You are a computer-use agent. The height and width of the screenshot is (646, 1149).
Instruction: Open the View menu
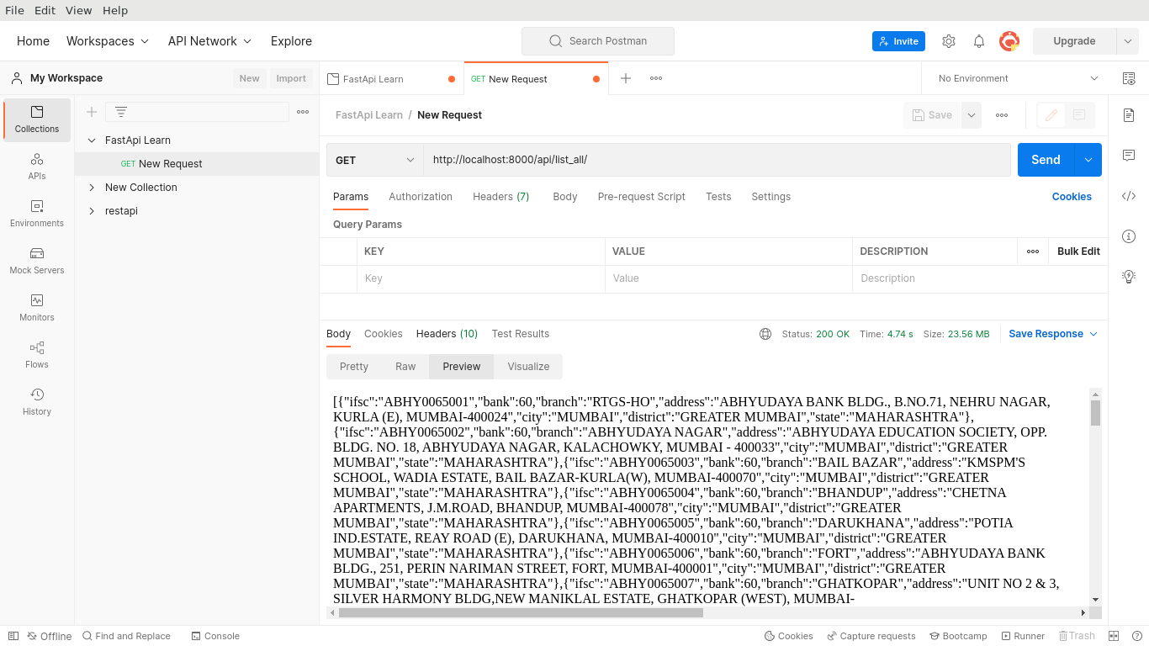click(79, 10)
